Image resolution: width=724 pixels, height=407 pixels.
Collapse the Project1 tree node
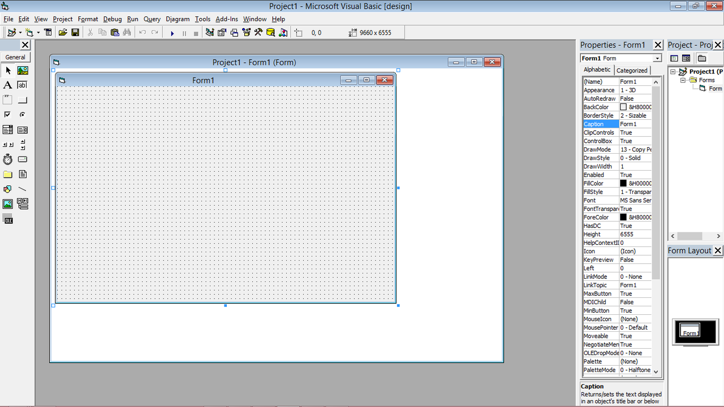673,72
